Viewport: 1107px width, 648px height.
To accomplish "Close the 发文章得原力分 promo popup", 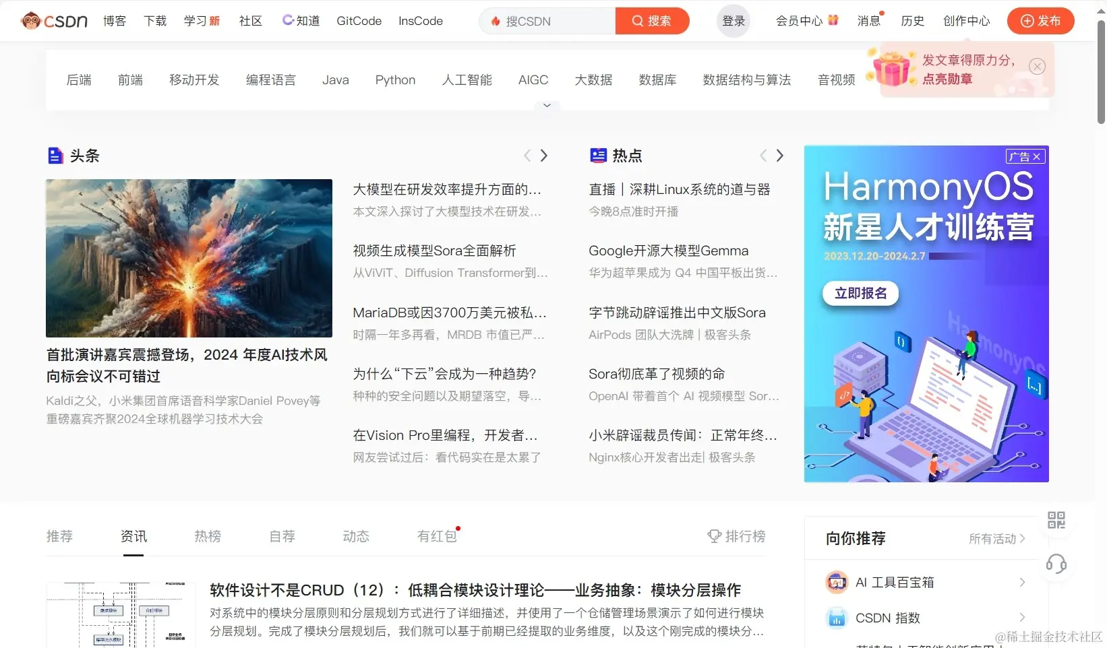I will [x=1037, y=66].
